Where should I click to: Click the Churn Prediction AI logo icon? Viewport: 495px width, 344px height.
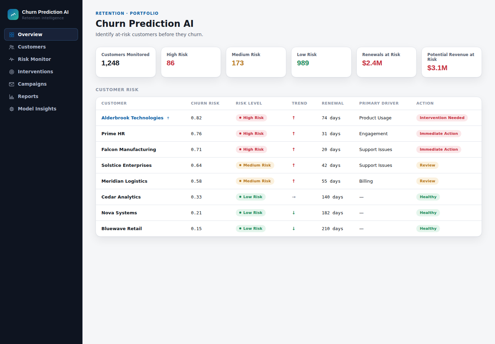click(13, 14)
